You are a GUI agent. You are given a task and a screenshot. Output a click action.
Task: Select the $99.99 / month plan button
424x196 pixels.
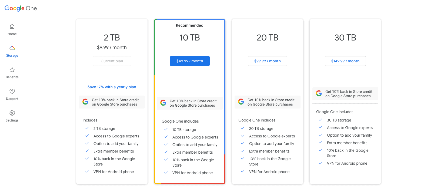pos(267,61)
